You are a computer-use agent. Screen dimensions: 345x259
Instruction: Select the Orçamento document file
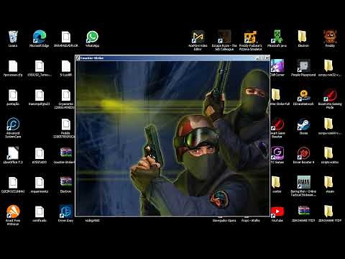pos(65,95)
